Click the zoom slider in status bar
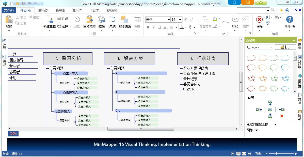This screenshot has height=157, width=304. click(276, 154)
